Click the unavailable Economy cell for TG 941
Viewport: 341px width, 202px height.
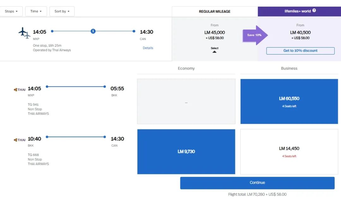click(186, 101)
